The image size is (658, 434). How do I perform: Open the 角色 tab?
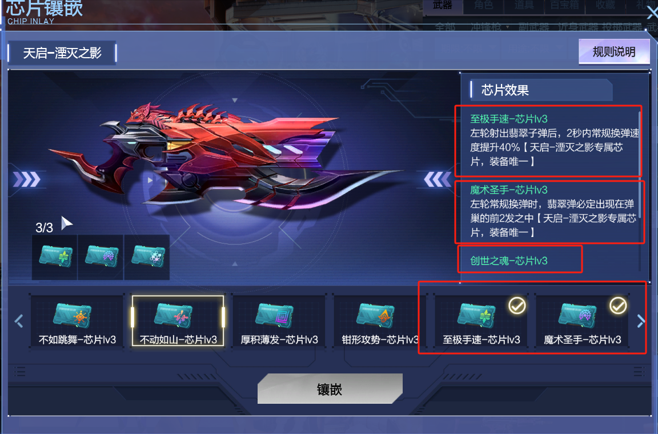click(x=483, y=6)
